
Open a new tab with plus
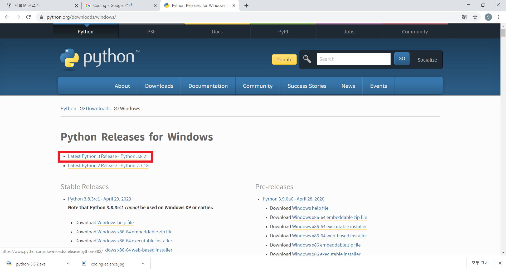(246, 6)
